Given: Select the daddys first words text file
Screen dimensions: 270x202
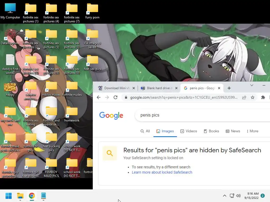Looking at the screenshot, I should [x=10, y=64].
